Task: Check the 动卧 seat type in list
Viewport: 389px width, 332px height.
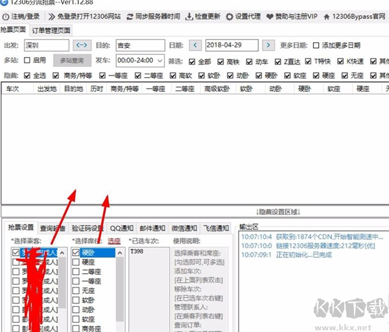Action: pos(76,309)
